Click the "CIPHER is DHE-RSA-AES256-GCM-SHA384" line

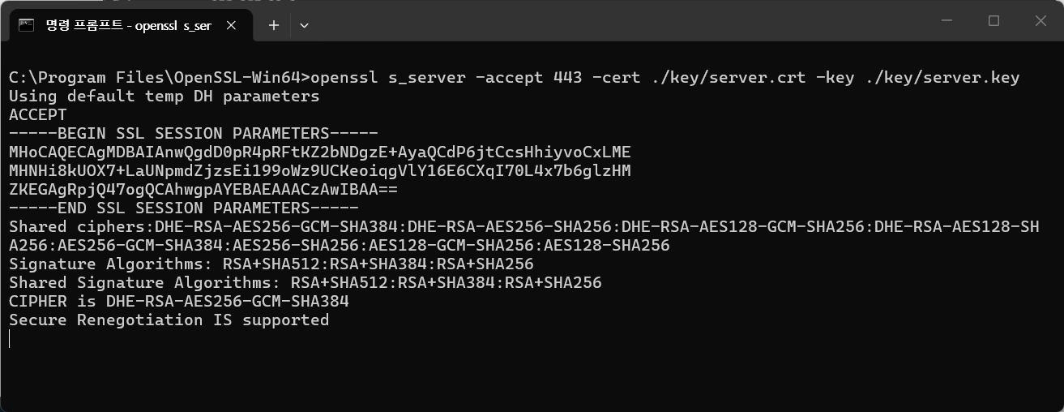[179, 302]
